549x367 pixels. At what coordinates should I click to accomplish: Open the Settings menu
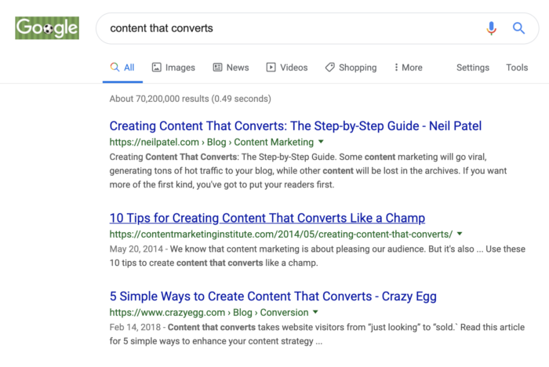(x=473, y=67)
